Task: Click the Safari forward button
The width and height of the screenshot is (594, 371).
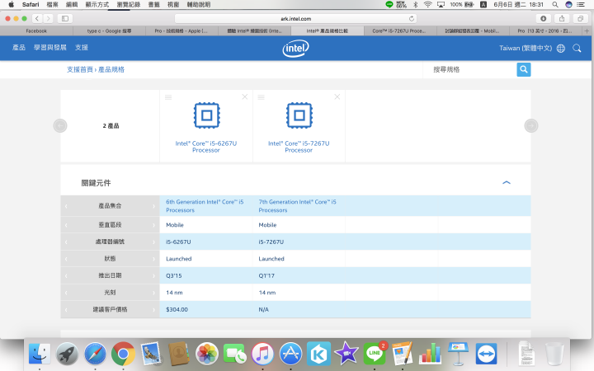Action: 48,18
